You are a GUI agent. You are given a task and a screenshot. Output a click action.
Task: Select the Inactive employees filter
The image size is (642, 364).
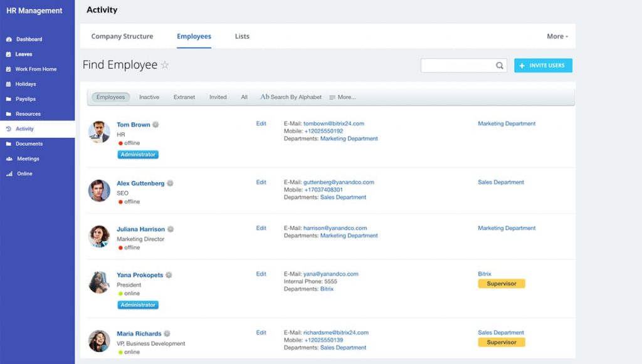point(149,97)
